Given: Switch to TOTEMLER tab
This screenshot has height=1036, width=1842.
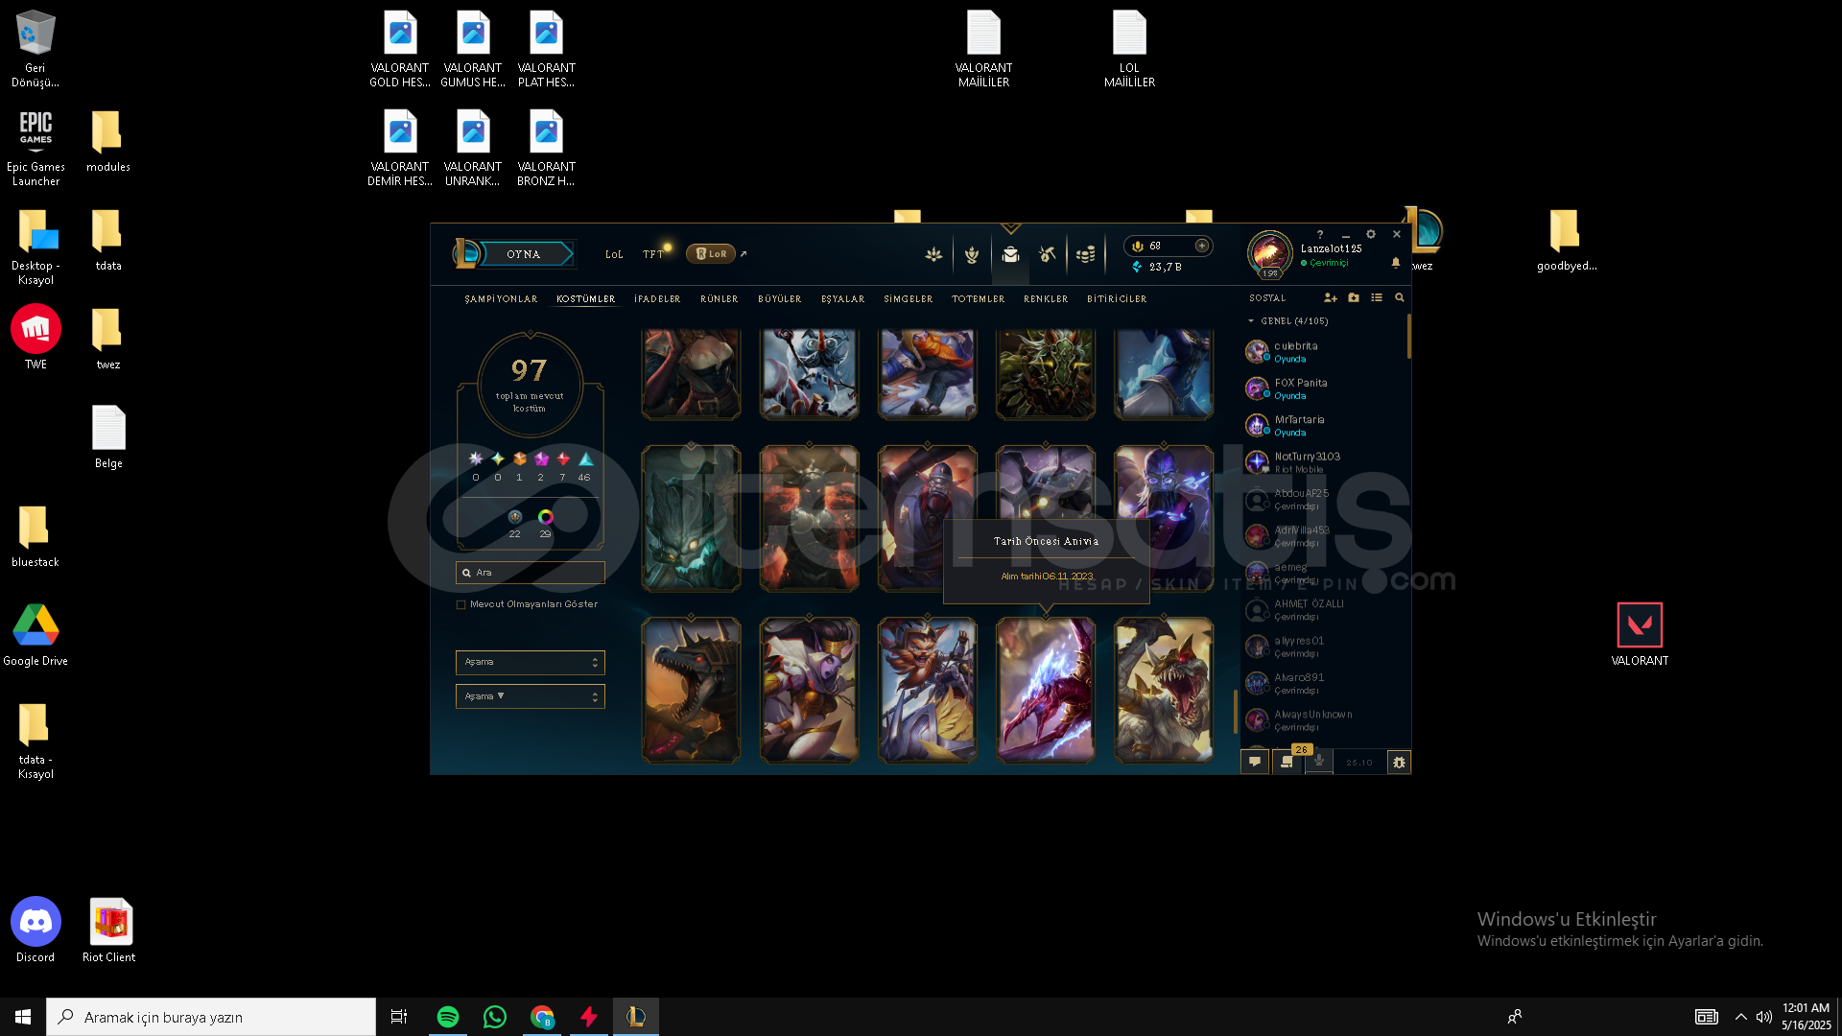Looking at the screenshot, I should point(978,299).
